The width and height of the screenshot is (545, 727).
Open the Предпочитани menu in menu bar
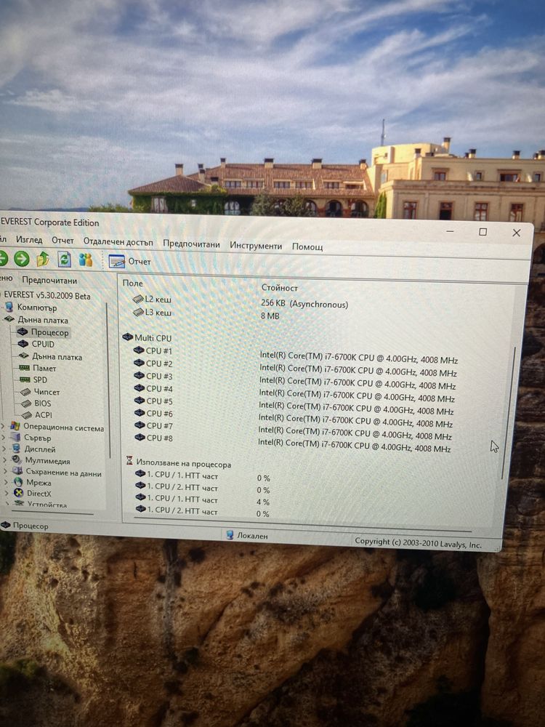191,244
